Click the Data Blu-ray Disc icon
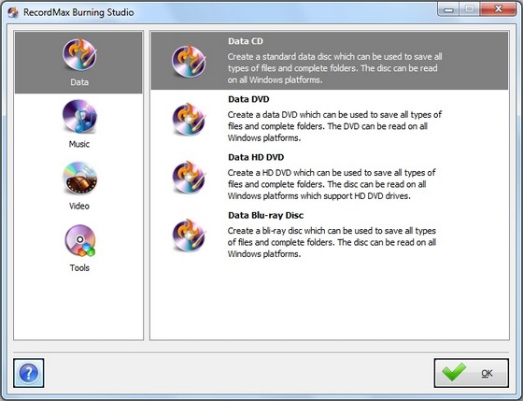The width and height of the screenshot is (523, 401). [x=189, y=236]
